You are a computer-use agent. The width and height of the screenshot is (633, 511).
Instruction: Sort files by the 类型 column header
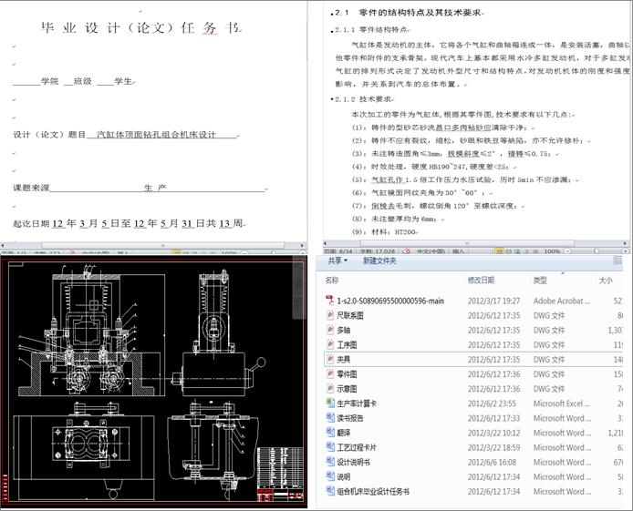coord(540,280)
